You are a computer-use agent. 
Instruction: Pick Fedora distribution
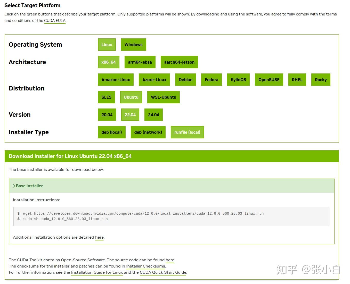click(211, 80)
